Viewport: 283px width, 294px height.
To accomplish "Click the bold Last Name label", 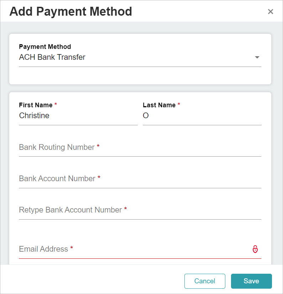I will coord(159,105).
